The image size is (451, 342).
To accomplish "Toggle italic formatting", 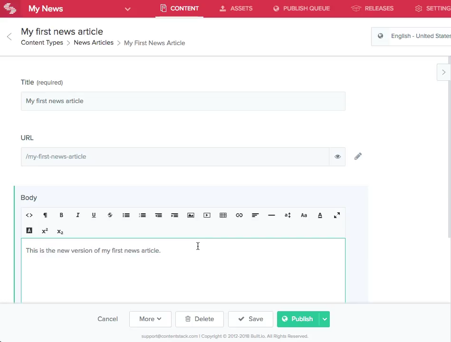I will 77,215.
